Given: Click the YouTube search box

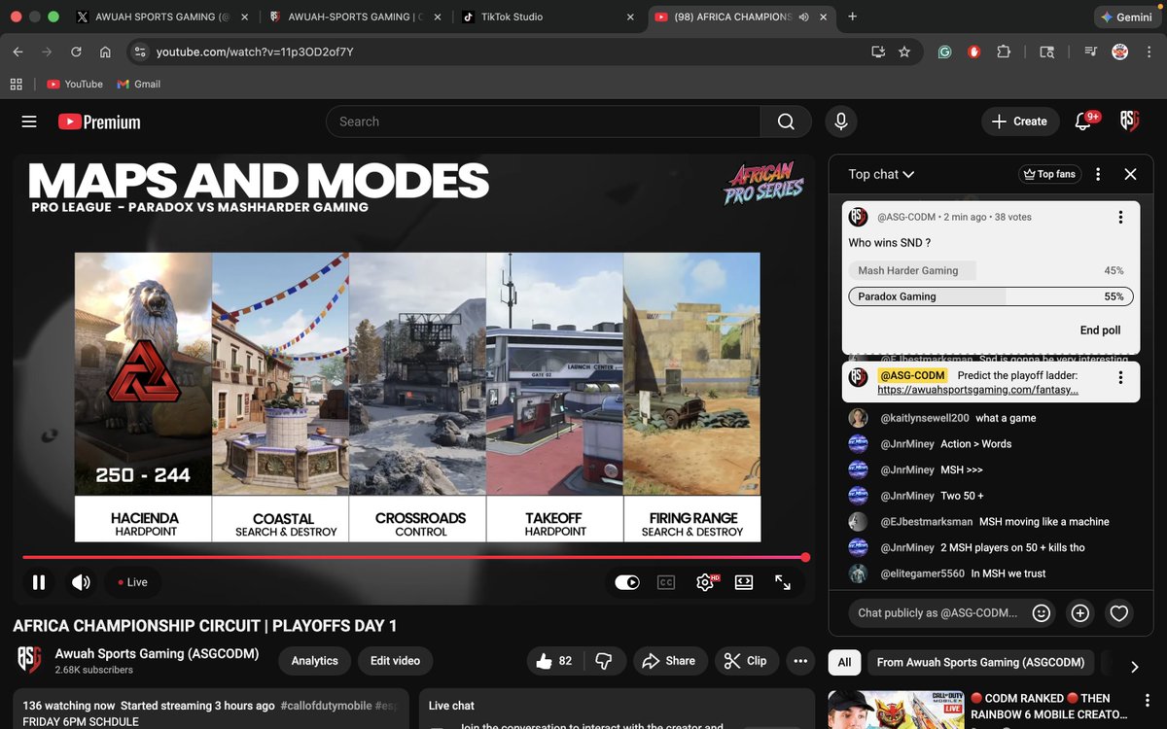Looking at the screenshot, I should pyautogui.click(x=543, y=121).
